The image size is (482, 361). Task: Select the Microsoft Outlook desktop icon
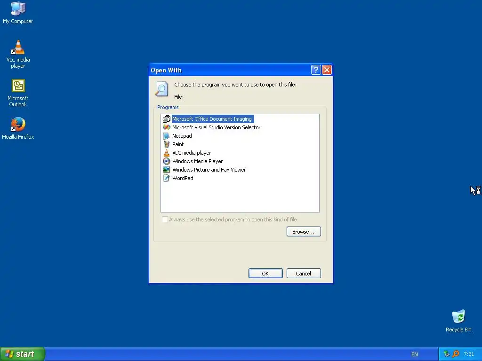coord(18,93)
